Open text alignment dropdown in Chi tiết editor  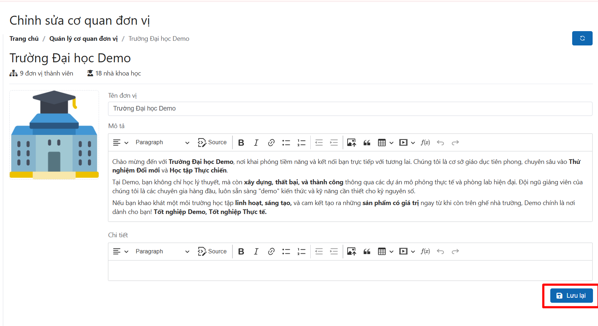[120, 252]
